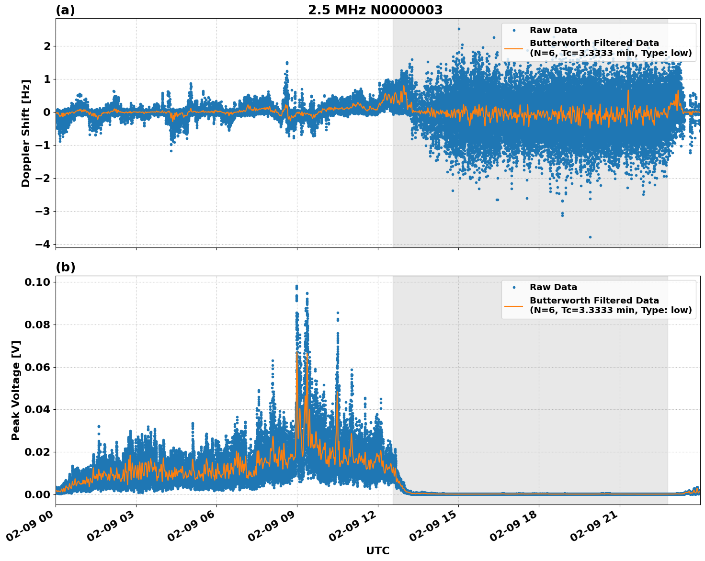Click the blue Raw Data marker in bottom legend
Screen dimensions: 705x561
click(514, 288)
